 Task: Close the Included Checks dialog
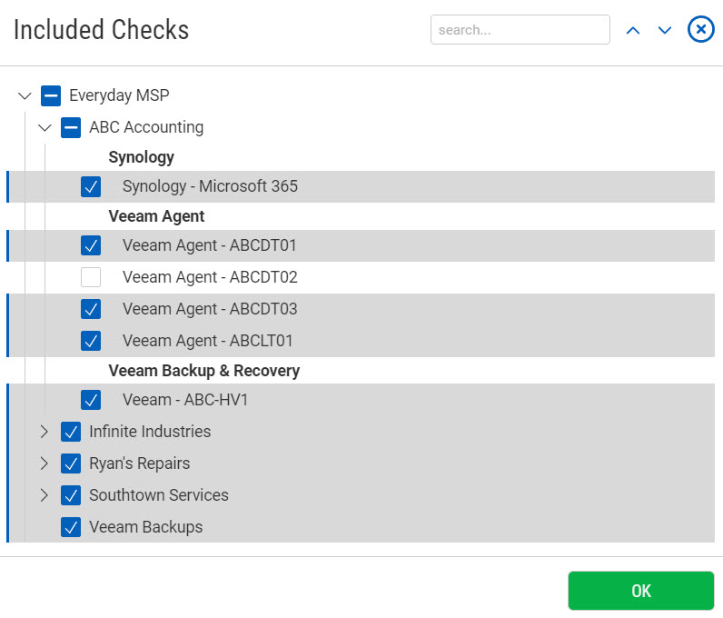pos(700,29)
